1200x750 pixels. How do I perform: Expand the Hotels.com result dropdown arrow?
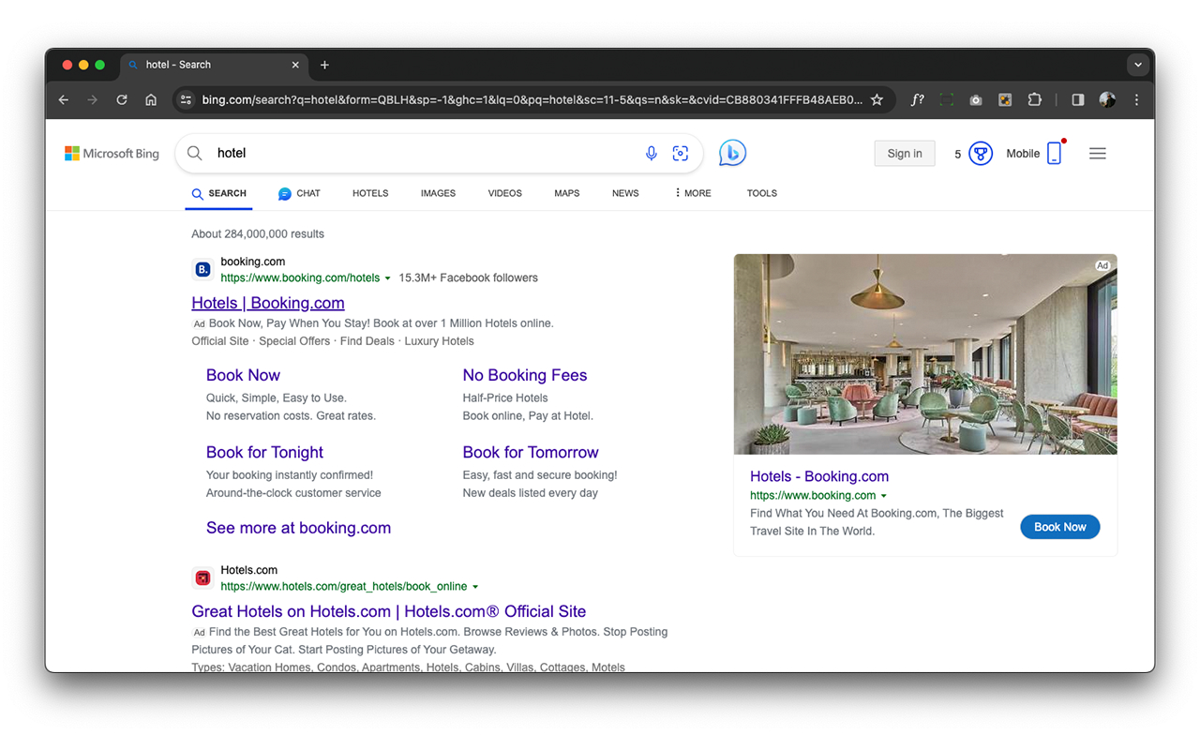tap(477, 586)
